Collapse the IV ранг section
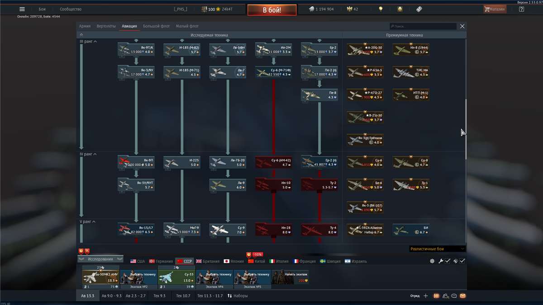 [88, 154]
